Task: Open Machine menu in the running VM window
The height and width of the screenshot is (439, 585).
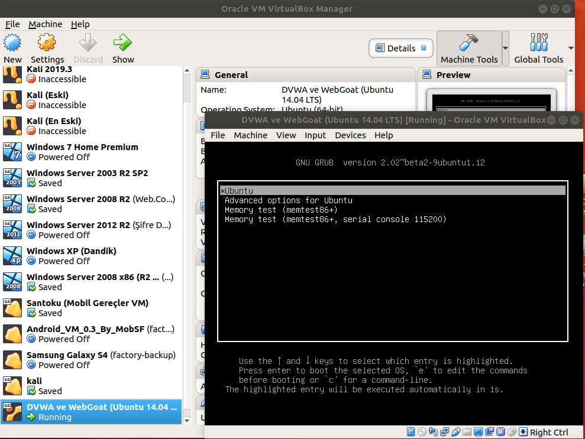Action: click(250, 135)
